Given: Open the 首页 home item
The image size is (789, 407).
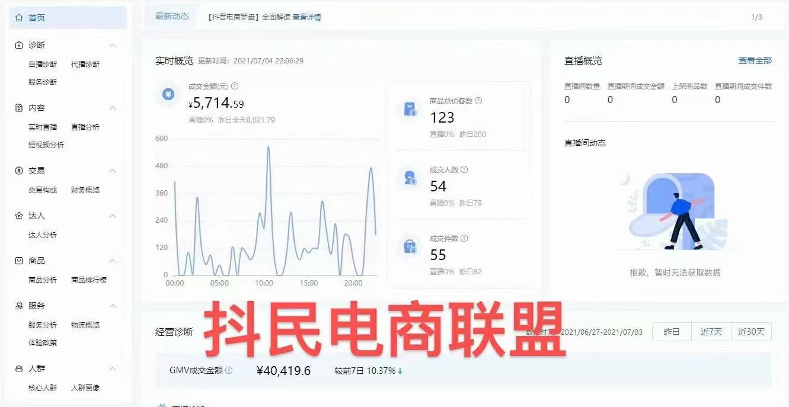Looking at the screenshot, I should [x=68, y=18].
